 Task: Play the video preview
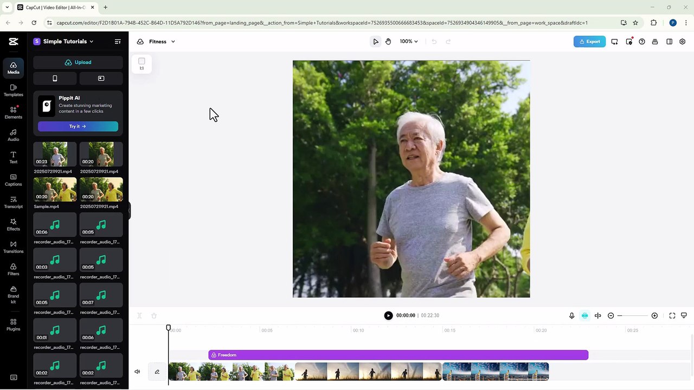(x=388, y=315)
